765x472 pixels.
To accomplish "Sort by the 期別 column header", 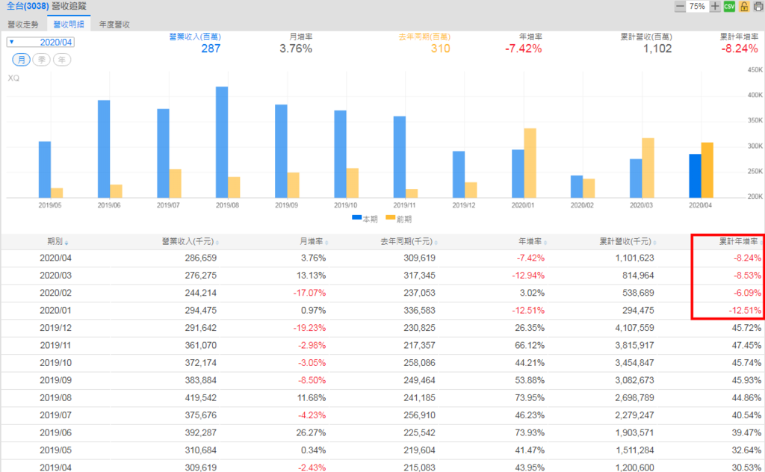I will (x=58, y=241).
